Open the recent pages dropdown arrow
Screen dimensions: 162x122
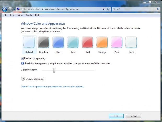(14, 9)
